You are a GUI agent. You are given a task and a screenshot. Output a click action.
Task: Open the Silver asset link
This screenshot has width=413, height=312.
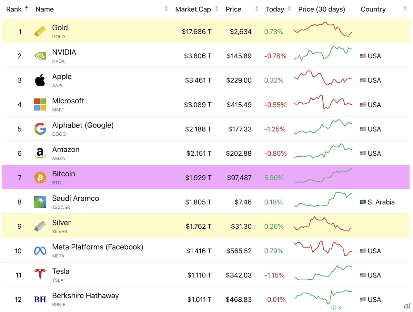pos(61,223)
